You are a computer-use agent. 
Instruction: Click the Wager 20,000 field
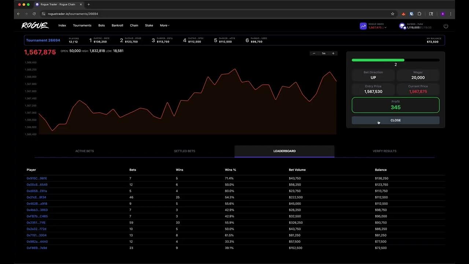tap(418, 75)
